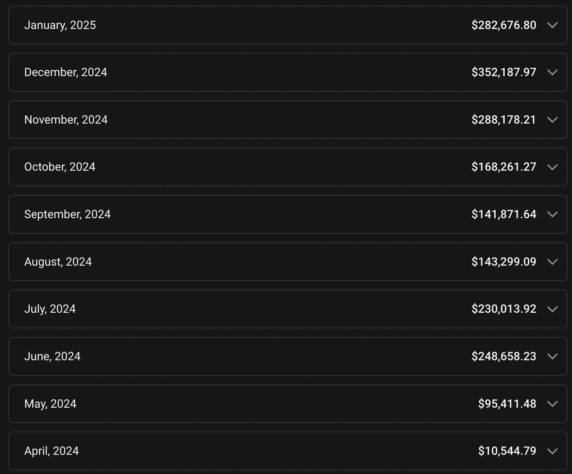Click the $282,676.80 amount
The width and height of the screenshot is (572, 474).
point(504,25)
